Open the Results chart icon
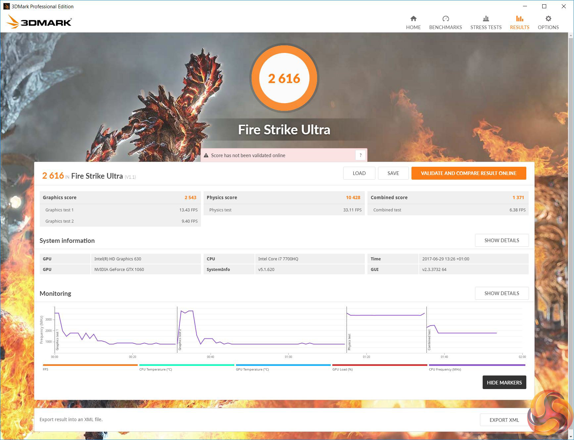 pos(520,19)
